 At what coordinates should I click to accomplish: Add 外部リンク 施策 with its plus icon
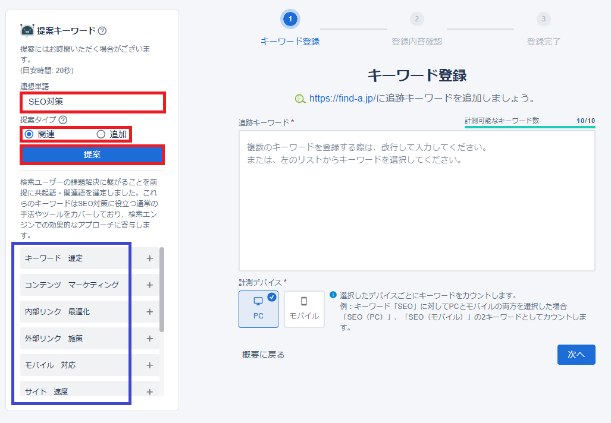click(150, 339)
